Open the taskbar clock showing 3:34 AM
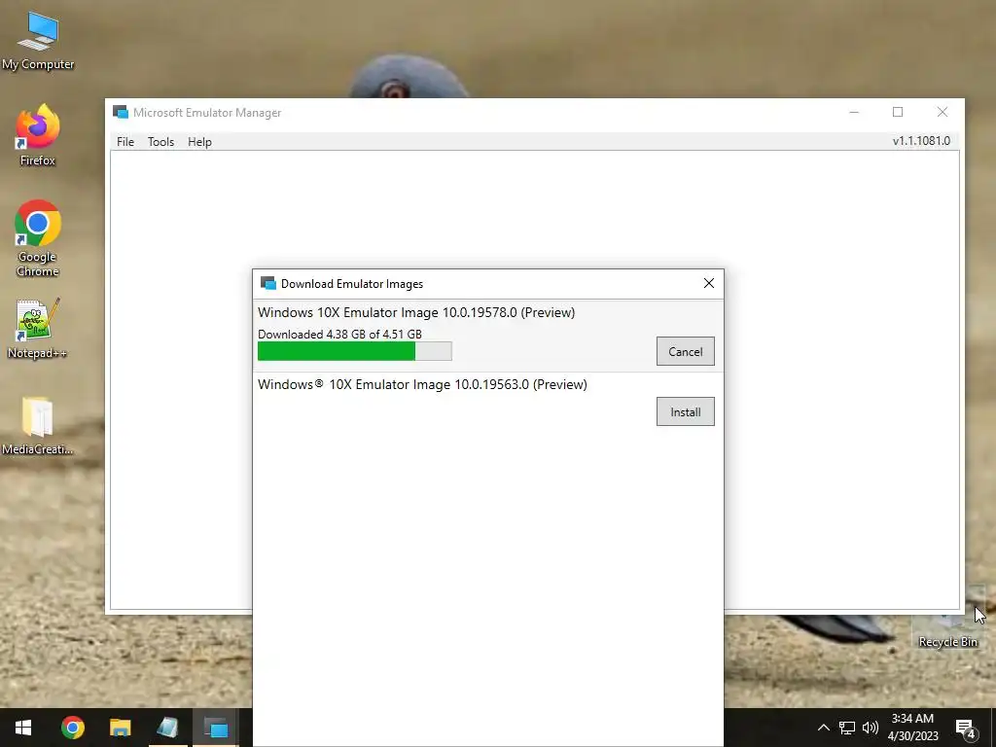 coord(912,728)
